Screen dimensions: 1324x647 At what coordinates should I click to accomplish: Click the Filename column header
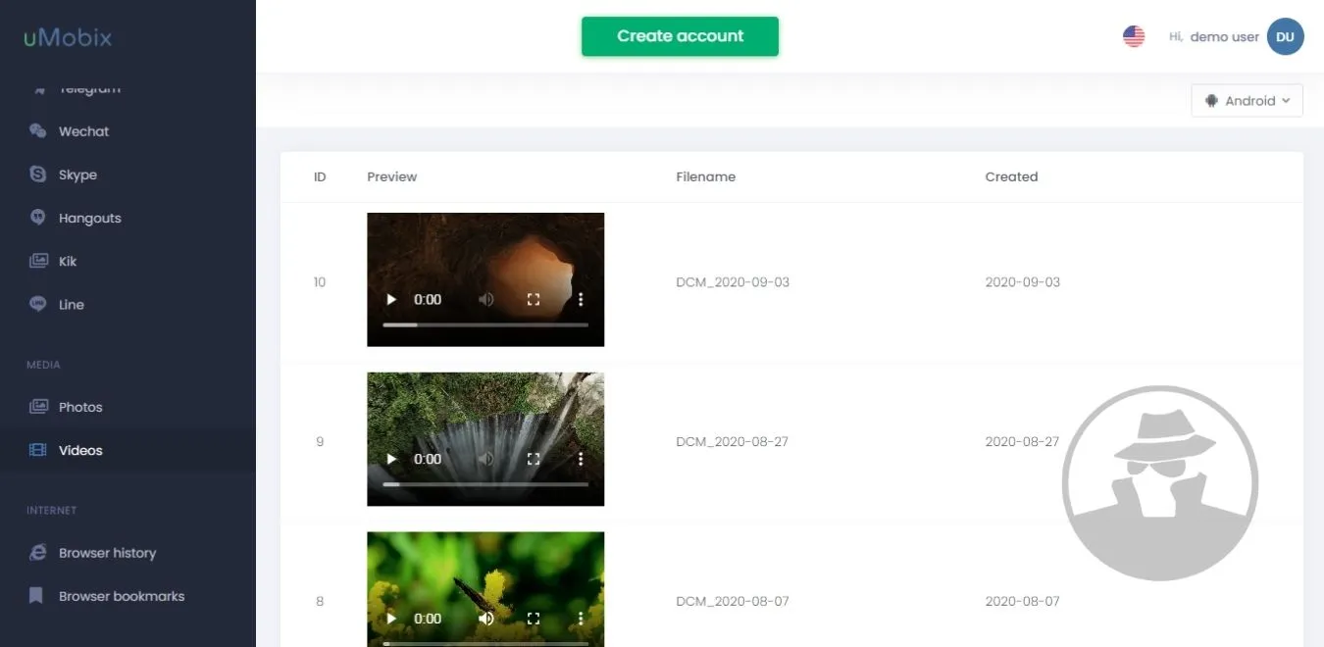[x=705, y=177]
